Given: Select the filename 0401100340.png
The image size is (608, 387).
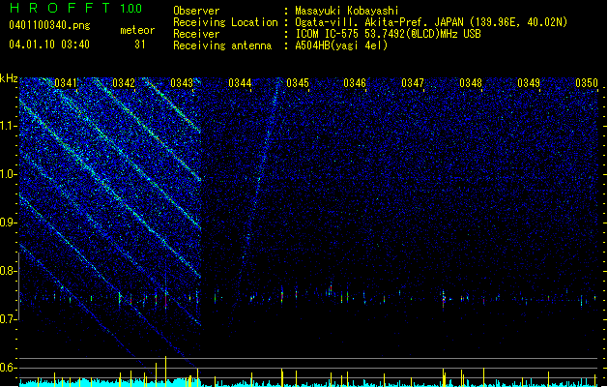Looking at the screenshot, I should [49, 25].
